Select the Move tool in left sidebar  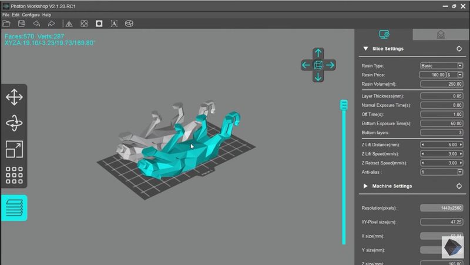[14, 98]
